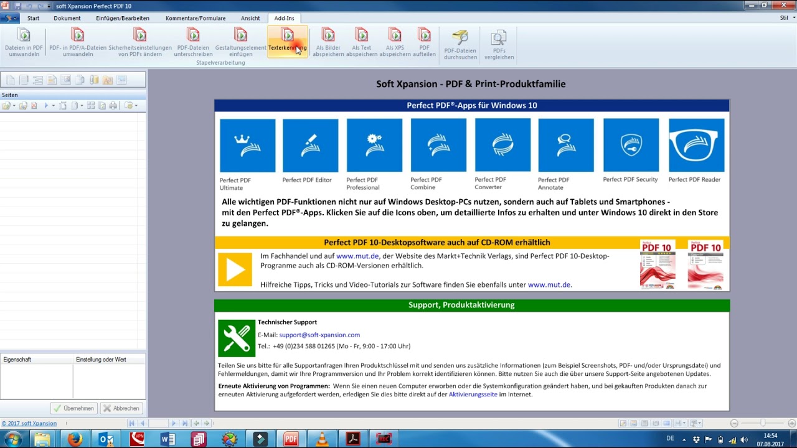This screenshot has width=797, height=448.
Task: Launch PDFs vergleichen tool
Action: click(499, 45)
